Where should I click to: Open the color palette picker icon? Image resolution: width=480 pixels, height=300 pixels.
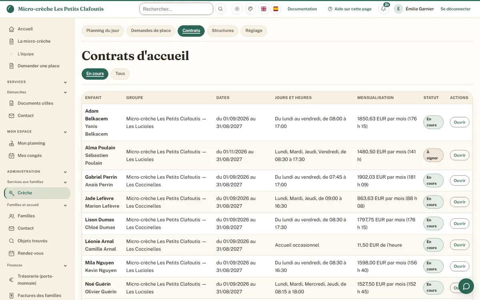(x=250, y=9)
